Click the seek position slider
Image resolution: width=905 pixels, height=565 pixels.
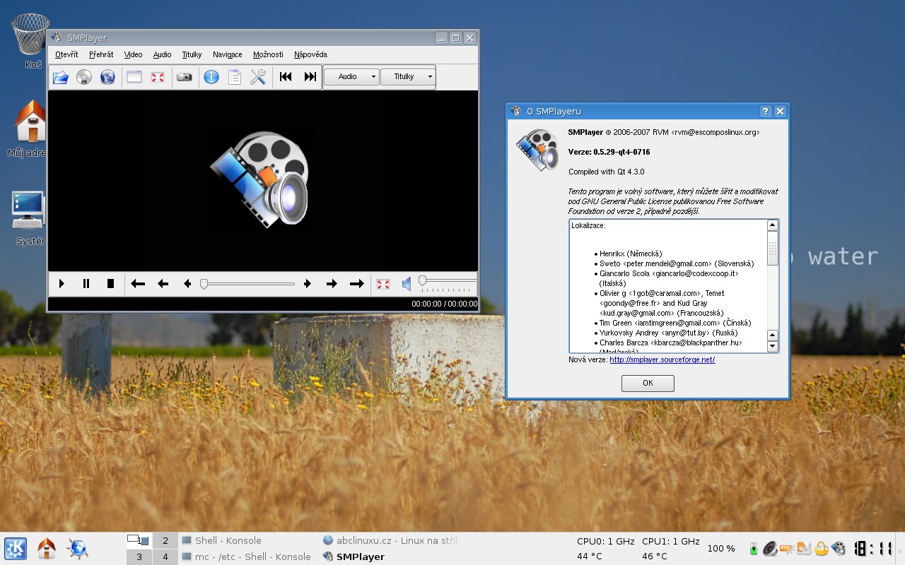pyautogui.click(x=247, y=284)
